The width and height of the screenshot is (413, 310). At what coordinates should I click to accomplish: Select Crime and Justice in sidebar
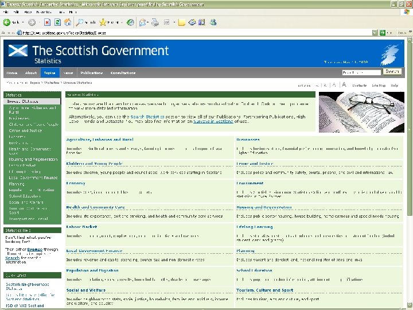coord(25,130)
